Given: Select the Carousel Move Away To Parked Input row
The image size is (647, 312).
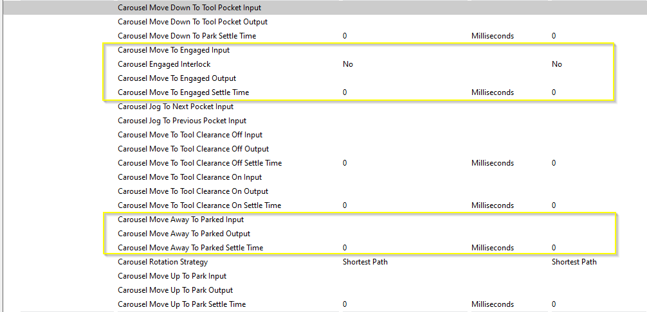Looking at the screenshot, I should (181, 220).
